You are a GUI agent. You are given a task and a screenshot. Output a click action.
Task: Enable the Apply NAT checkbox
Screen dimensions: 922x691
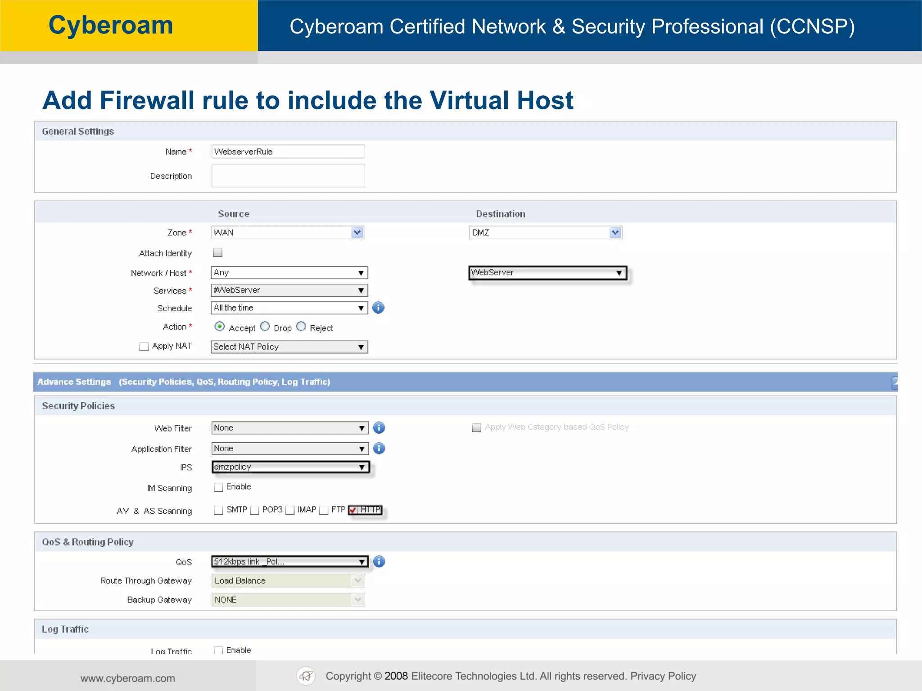[x=144, y=346]
